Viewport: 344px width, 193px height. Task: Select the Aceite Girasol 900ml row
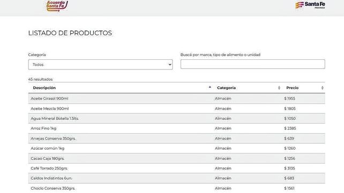(177, 98)
